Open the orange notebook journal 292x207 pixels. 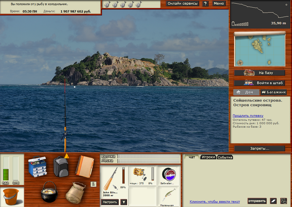point(85,166)
